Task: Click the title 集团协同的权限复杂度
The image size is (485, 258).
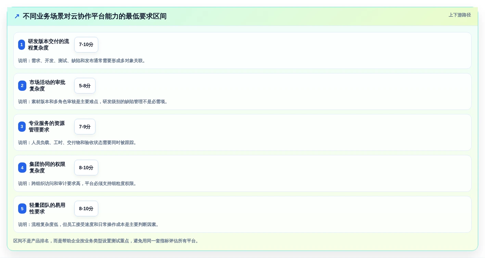Action: point(47,168)
